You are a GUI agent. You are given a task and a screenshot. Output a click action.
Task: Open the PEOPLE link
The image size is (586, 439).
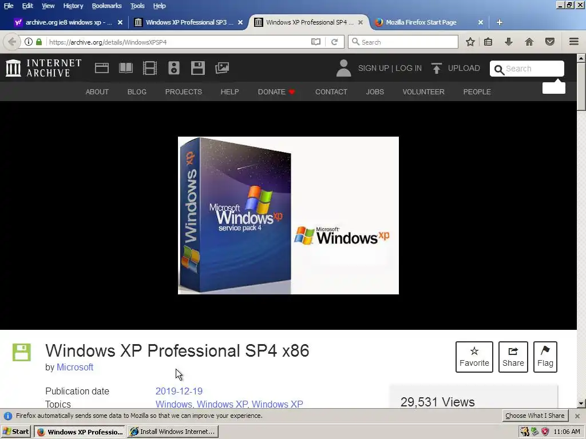(477, 92)
